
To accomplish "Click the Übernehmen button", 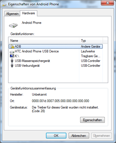I will (101, 136).
